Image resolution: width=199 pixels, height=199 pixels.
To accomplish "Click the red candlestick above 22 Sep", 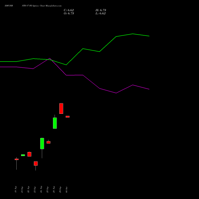I will click(x=29, y=154).
